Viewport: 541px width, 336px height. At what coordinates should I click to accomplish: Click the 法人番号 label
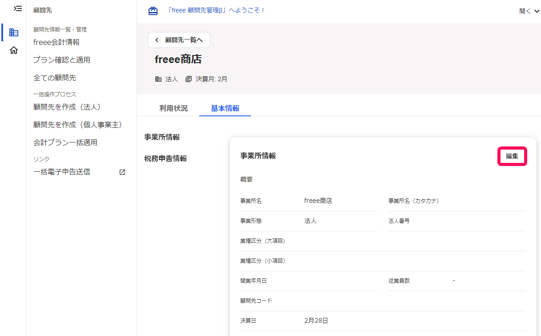pos(399,221)
